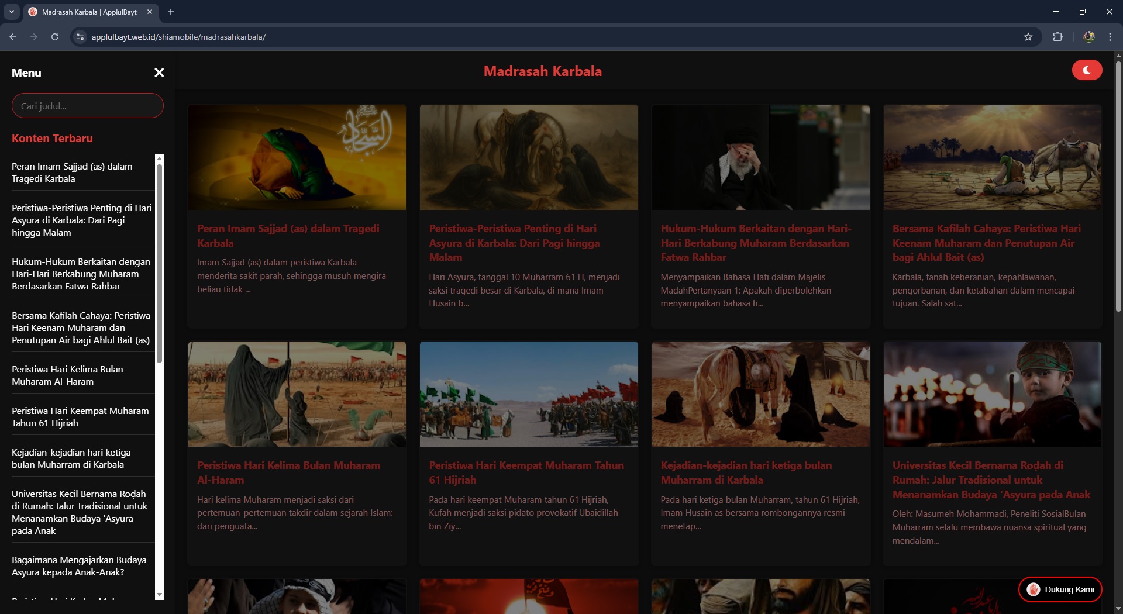Click excerpt starting Imam Sajjad (as) dalam peristiwa
This screenshot has width=1123, height=614.
291,276
